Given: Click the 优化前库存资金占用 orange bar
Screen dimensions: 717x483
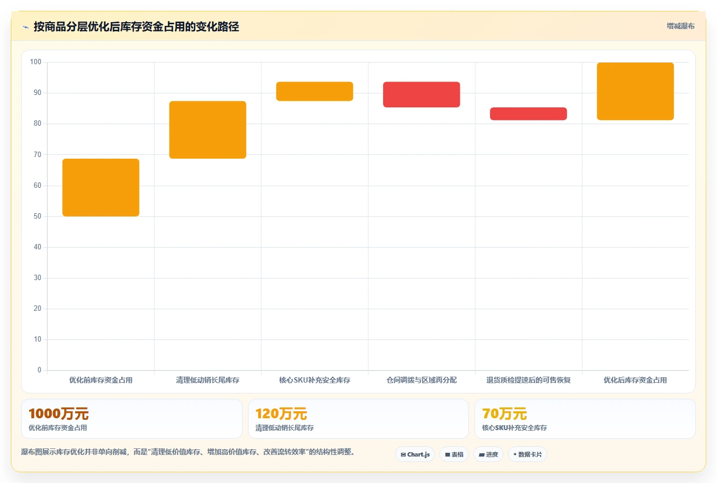Looking at the screenshot, I should [x=101, y=187].
